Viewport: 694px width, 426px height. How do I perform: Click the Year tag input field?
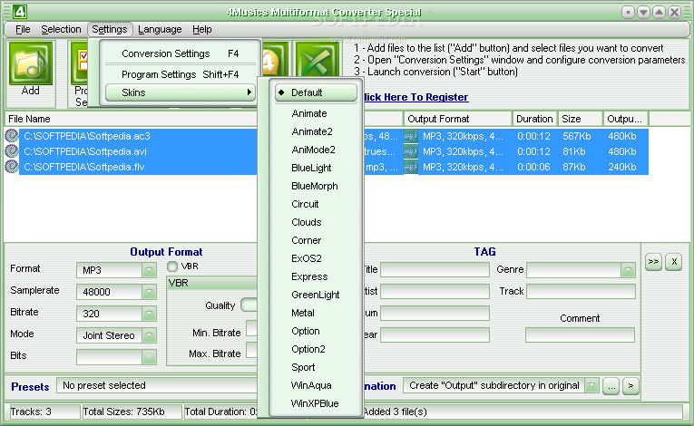click(435, 334)
